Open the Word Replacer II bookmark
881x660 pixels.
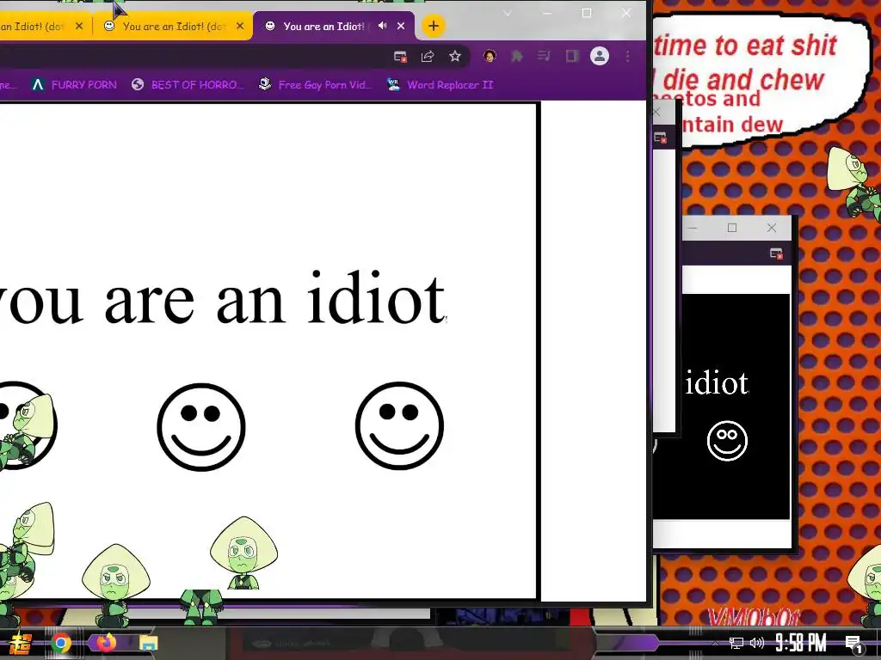(440, 85)
